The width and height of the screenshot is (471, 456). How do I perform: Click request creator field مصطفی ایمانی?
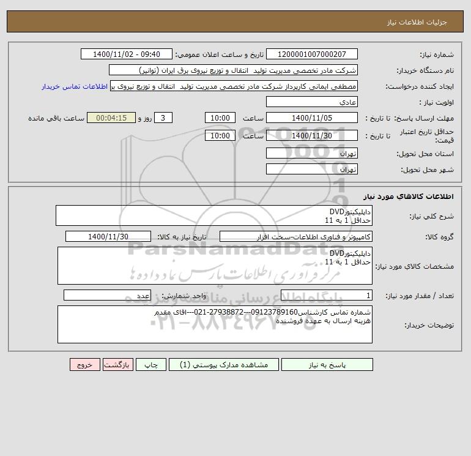click(x=234, y=86)
